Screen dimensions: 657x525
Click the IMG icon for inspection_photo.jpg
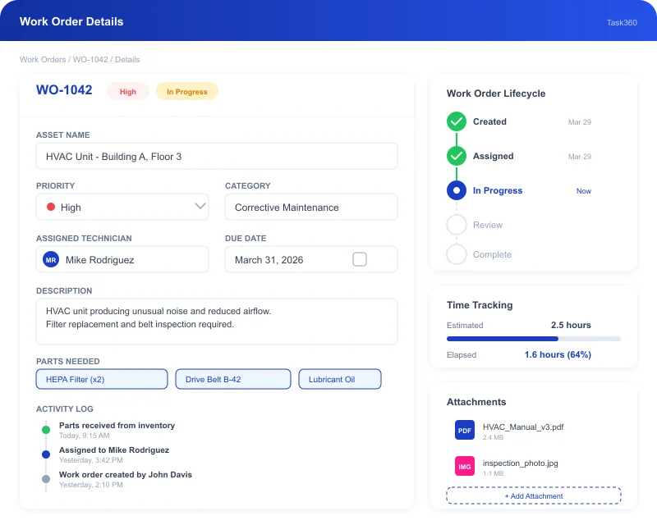click(465, 467)
